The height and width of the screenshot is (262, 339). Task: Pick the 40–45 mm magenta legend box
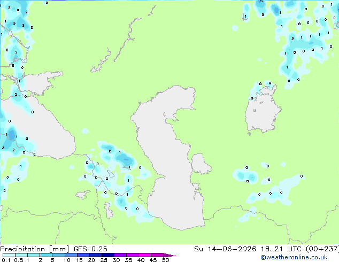click(145, 255)
